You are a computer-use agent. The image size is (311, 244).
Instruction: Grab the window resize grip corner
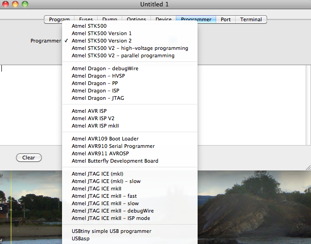[308, 168]
